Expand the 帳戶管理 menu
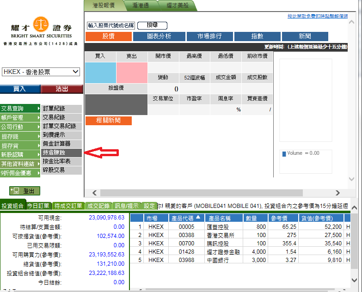Viewport: 362px width, 292px height. coord(20,118)
